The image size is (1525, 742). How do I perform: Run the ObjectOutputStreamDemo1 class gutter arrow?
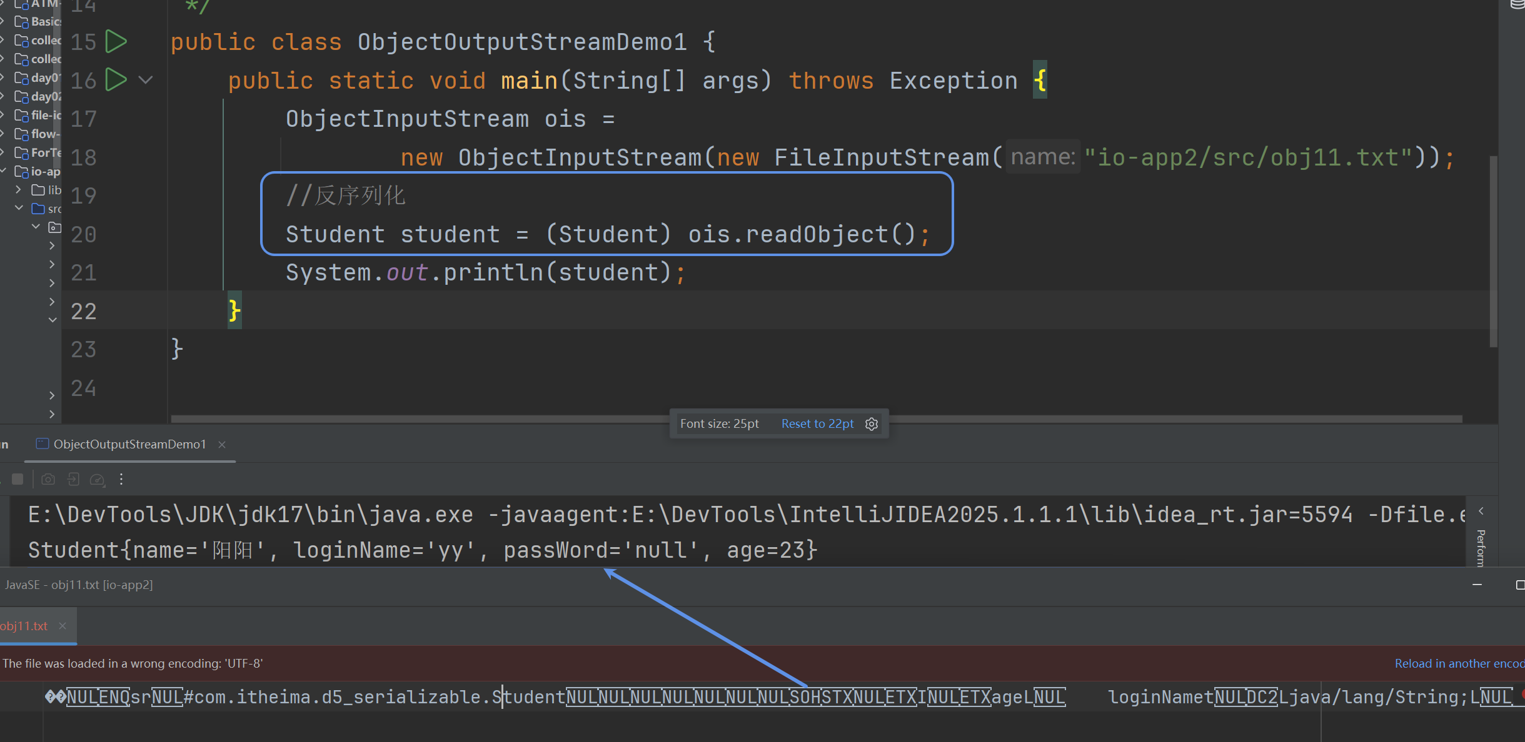tap(116, 42)
